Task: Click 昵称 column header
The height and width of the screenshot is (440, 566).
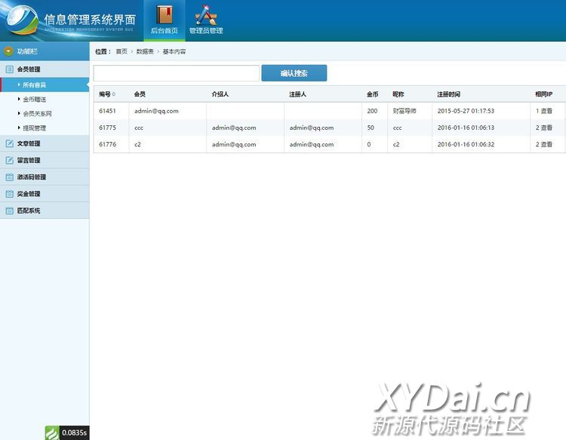Action: [x=398, y=94]
